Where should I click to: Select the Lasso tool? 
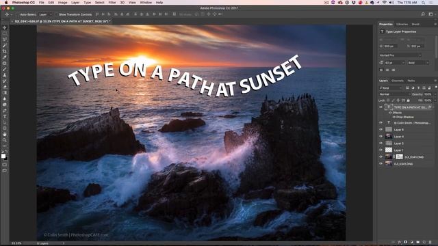[x=5, y=40]
